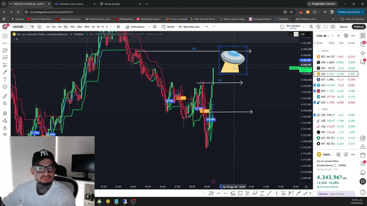Image resolution: width=367 pixels, height=206 pixels.
Task: Hide all drawings with eye icon
Action: click(x=5, y=134)
